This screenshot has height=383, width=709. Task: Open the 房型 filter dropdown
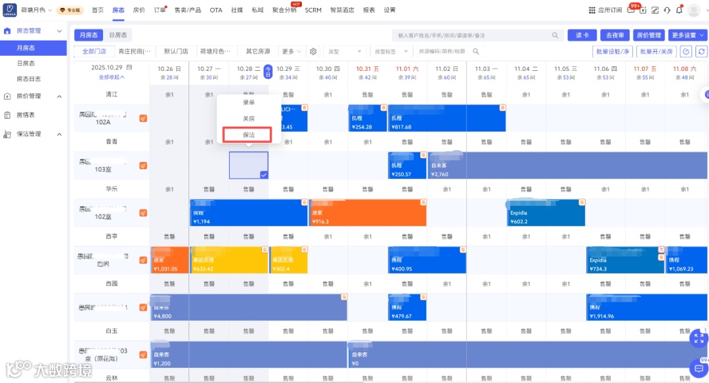pyautogui.click(x=345, y=52)
